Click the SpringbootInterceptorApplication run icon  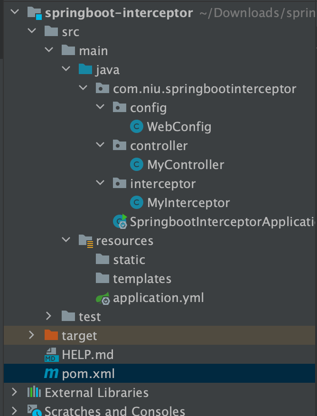(120, 221)
